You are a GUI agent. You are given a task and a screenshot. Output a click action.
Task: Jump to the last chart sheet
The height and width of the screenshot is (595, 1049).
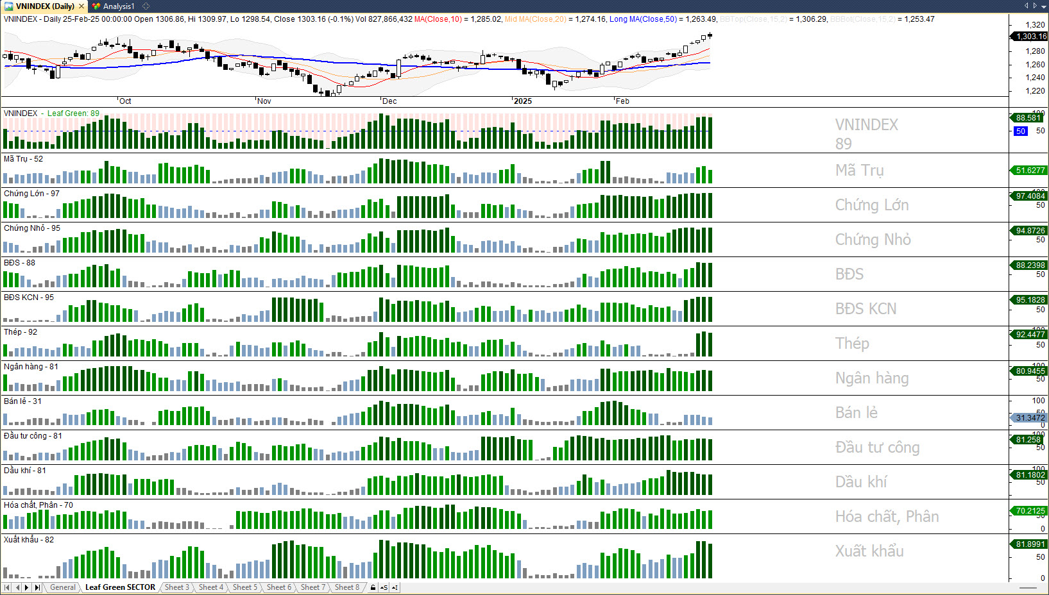(x=37, y=587)
